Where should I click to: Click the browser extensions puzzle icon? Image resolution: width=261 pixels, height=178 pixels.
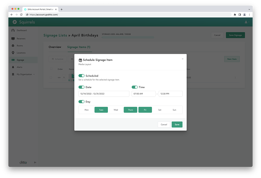coord(235,14)
